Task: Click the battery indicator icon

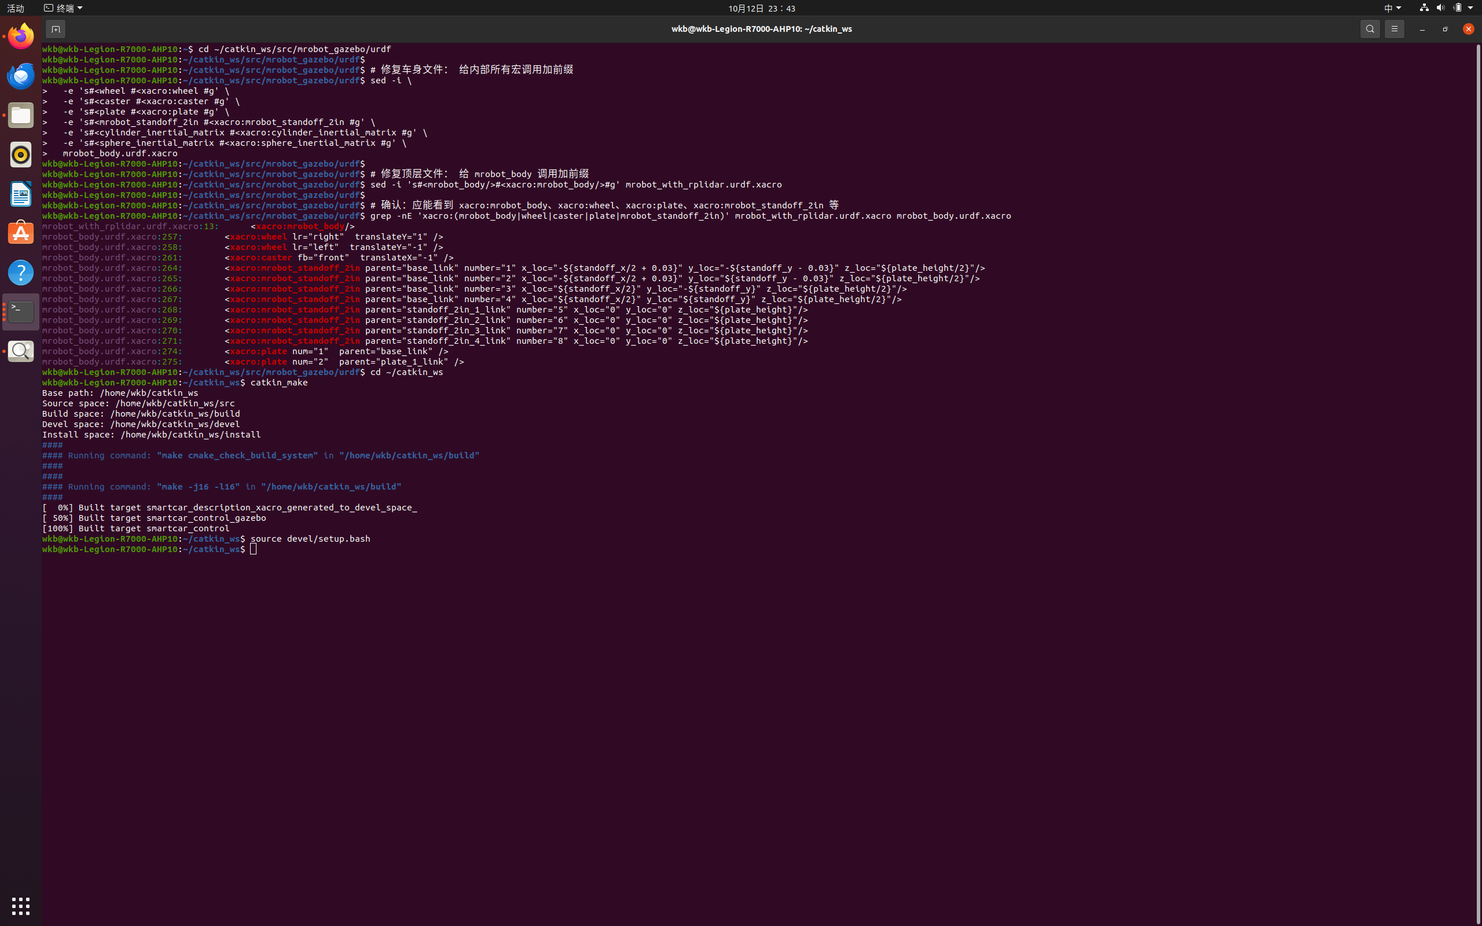Action: 1458,8
